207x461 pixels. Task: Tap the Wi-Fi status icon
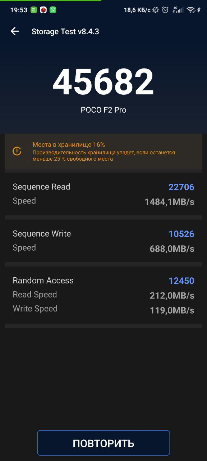coord(191,10)
